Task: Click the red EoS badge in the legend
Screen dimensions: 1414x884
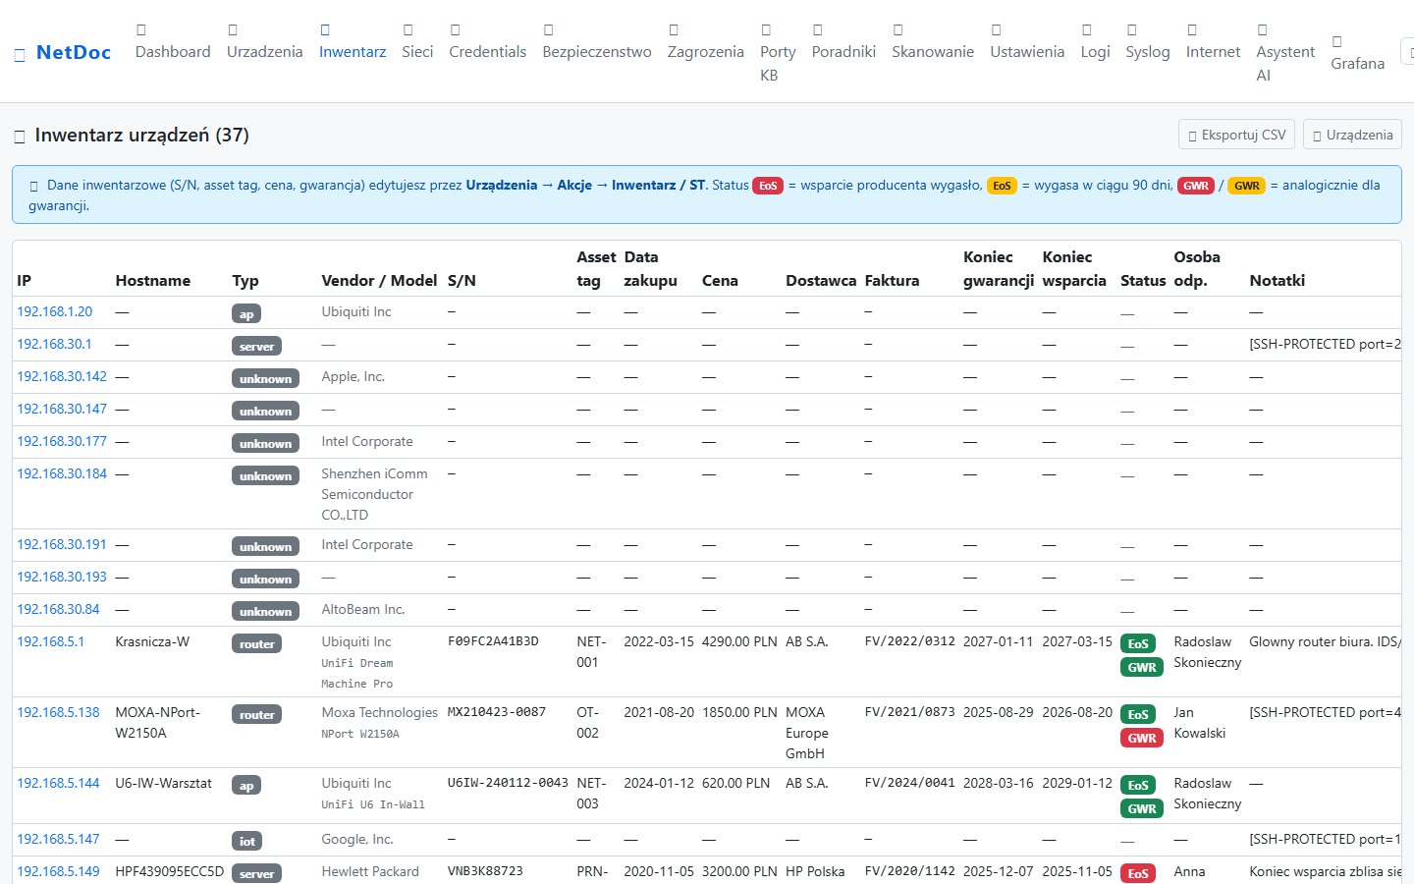Action: pos(768,186)
